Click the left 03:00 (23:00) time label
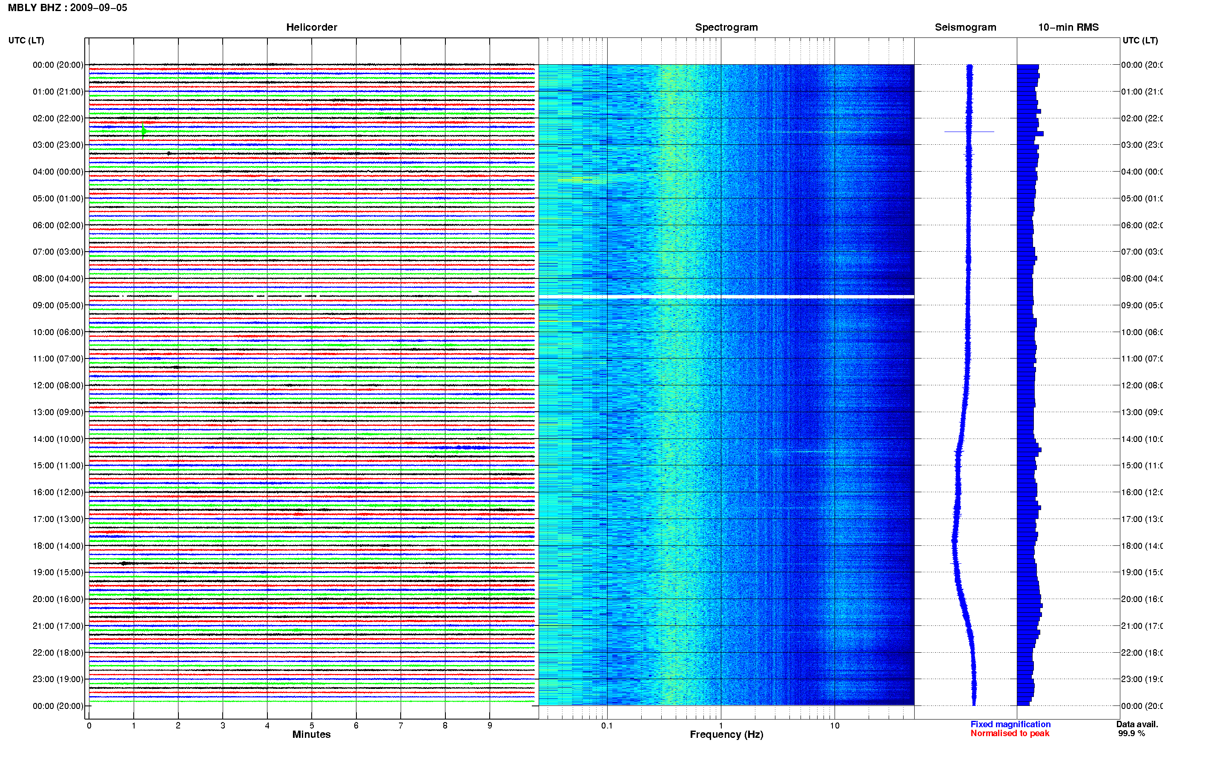This screenshot has width=1211, height=757. [x=58, y=145]
